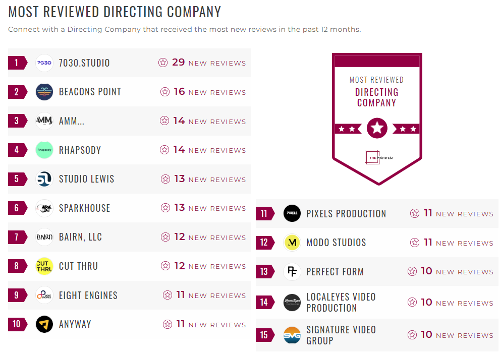Click the Pixels Production logo icon
500x355 pixels.
(x=292, y=213)
